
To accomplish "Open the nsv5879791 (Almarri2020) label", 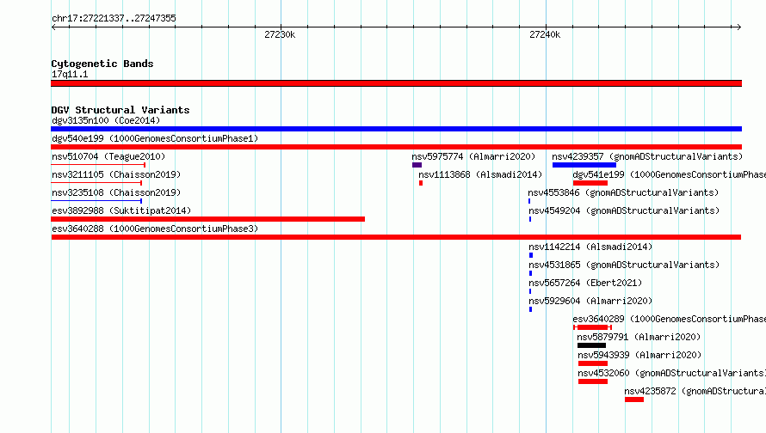I will pos(639,337).
